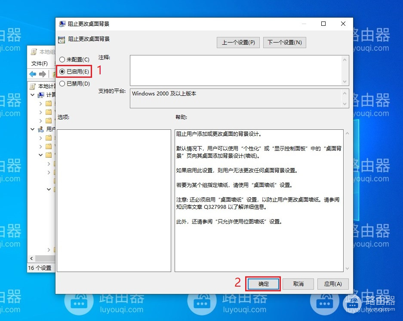
Task: Click the 取消 button
Action: (x=298, y=284)
